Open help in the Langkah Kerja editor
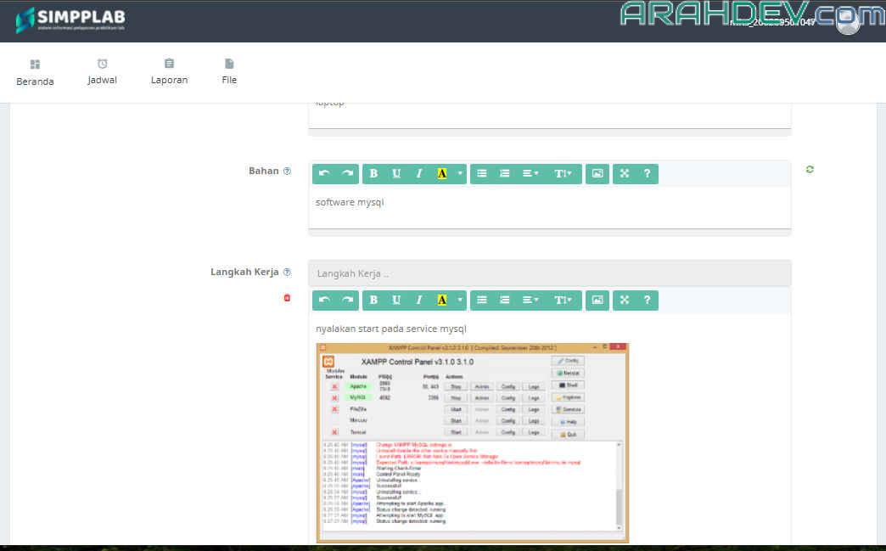Screen dimensions: 886x551 point(647,301)
